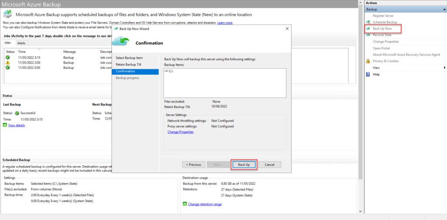Click the blue Help question mark icon
The image size is (447, 220).
point(368,74)
